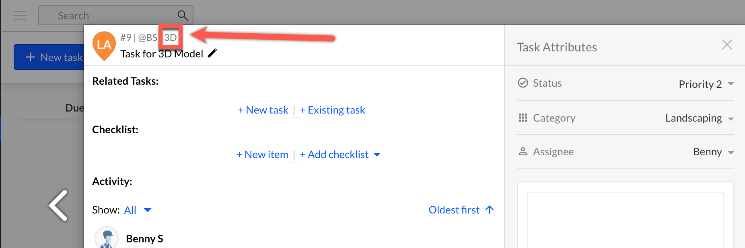Toggle Oldest first sort order
Viewport: 745px width, 248px height.
[x=461, y=210]
